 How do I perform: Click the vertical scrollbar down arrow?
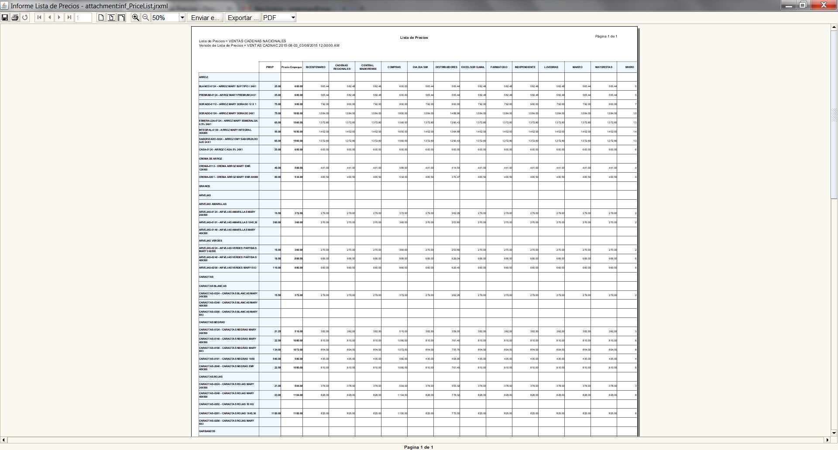834,433
